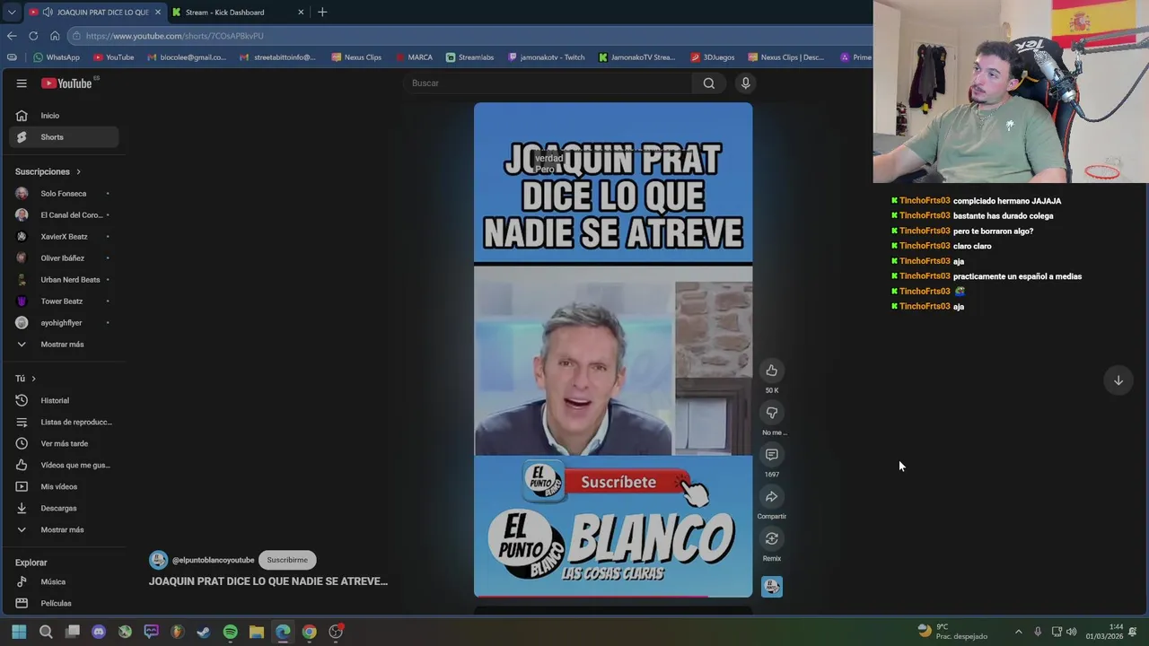
Task: Open the Oliver Ibáñez channel
Action: (x=64, y=258)
